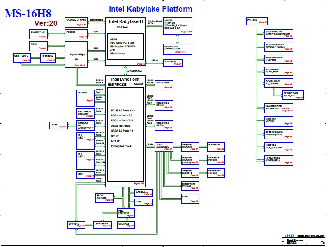Select the Audio ALC898/892 block

coord(164,147)
